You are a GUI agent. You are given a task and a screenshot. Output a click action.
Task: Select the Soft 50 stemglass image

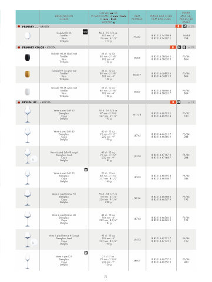coord(28,114)
